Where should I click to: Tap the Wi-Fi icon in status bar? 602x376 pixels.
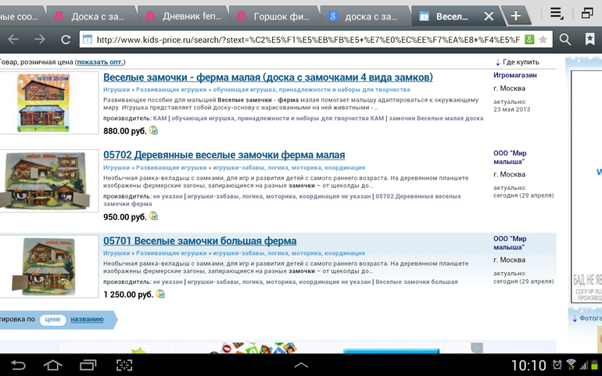pyautogui.click(x=571, y=364)
